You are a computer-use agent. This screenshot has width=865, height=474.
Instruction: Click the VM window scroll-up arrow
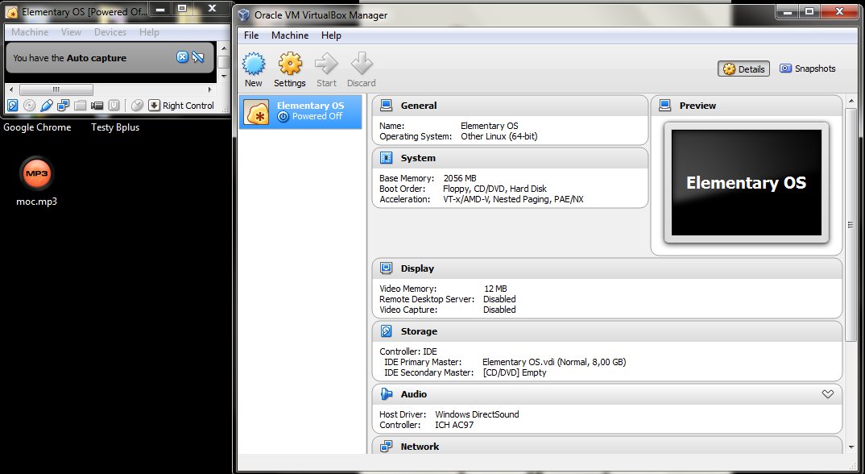224,48
